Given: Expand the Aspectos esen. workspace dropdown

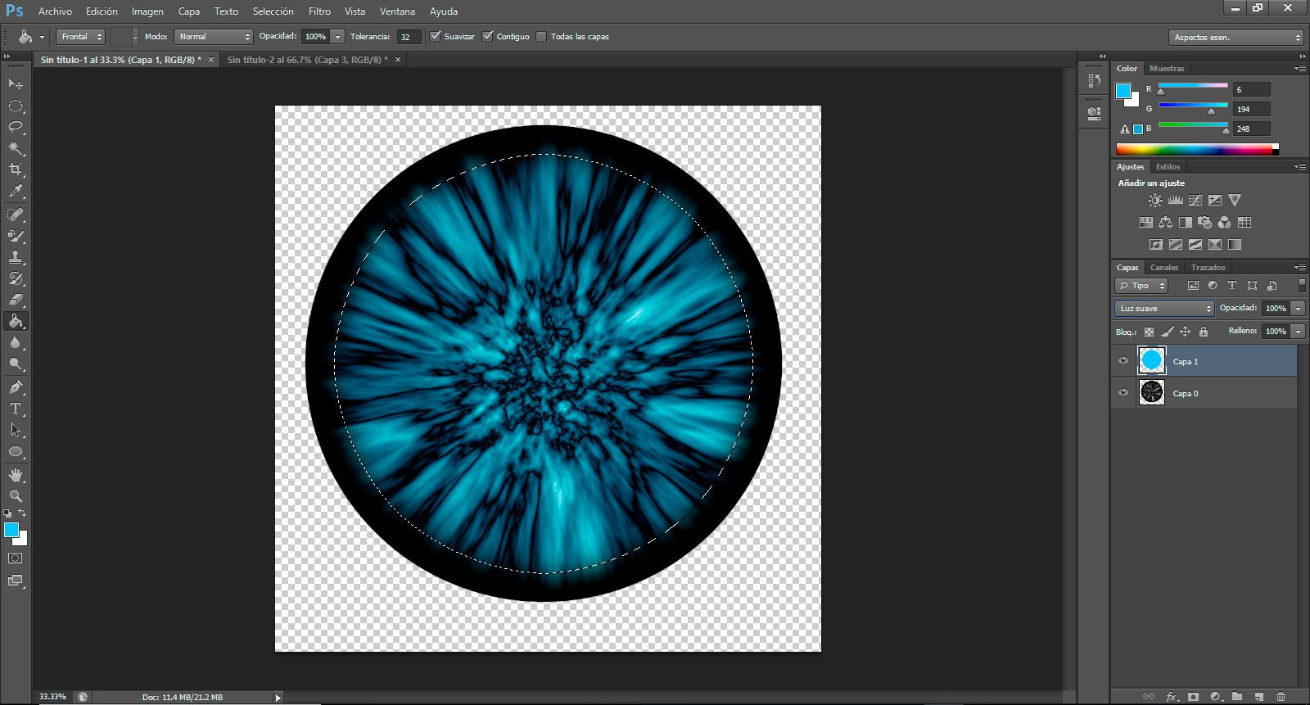Looking at the screenshot, I should pos(1235,38).
